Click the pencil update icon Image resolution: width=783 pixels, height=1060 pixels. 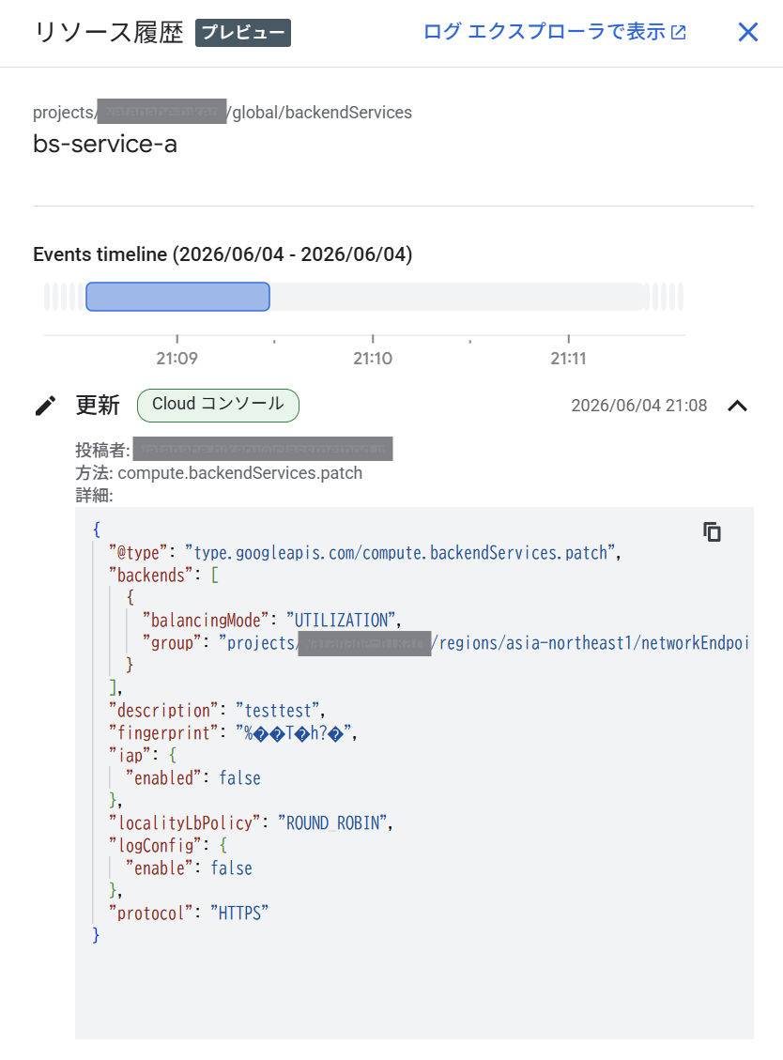coord(45,406)
